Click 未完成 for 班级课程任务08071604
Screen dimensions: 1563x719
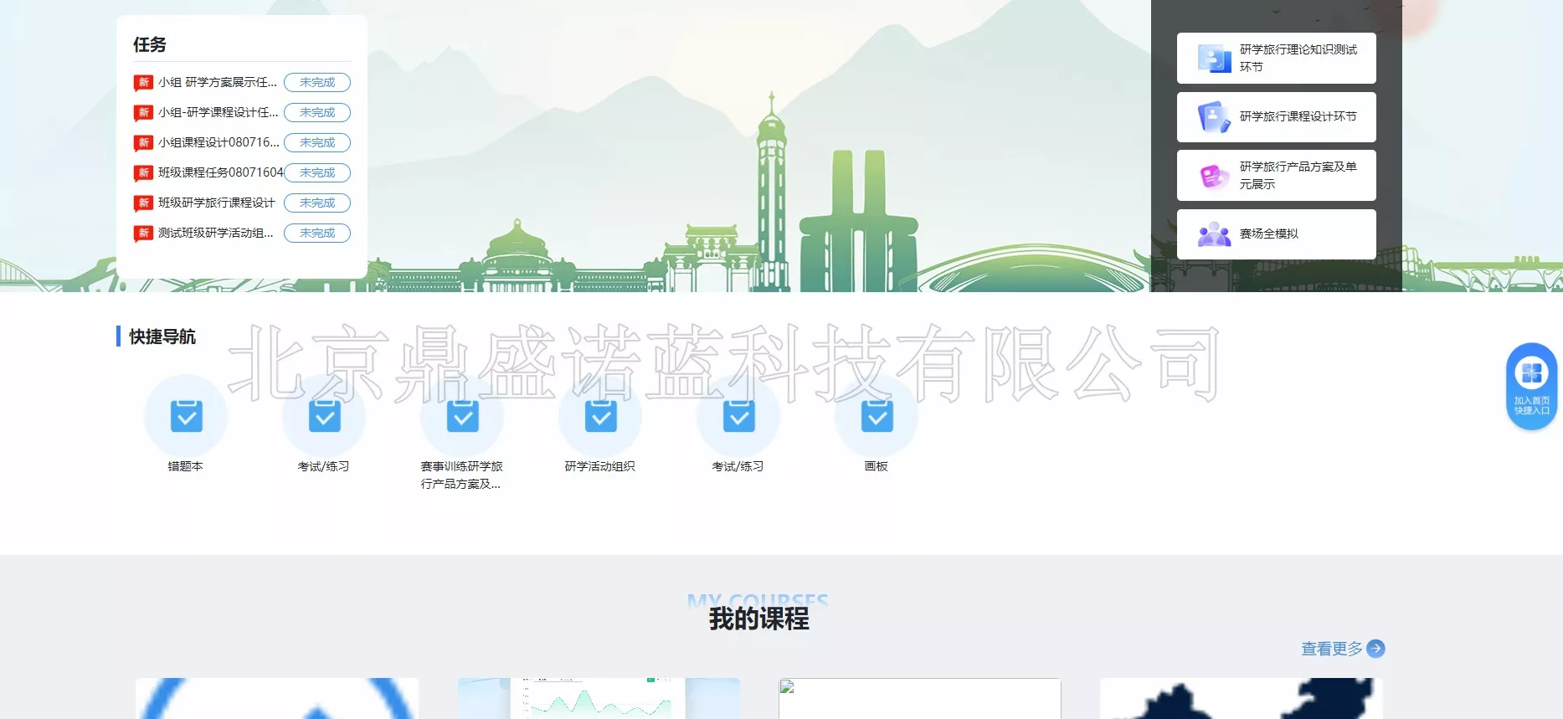[x=317, y=172]
